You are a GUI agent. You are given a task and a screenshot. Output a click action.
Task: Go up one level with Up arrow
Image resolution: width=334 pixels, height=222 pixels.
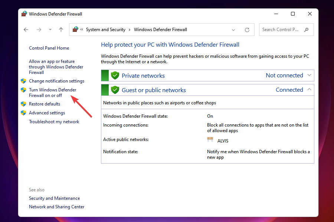[x=61, y=30]
